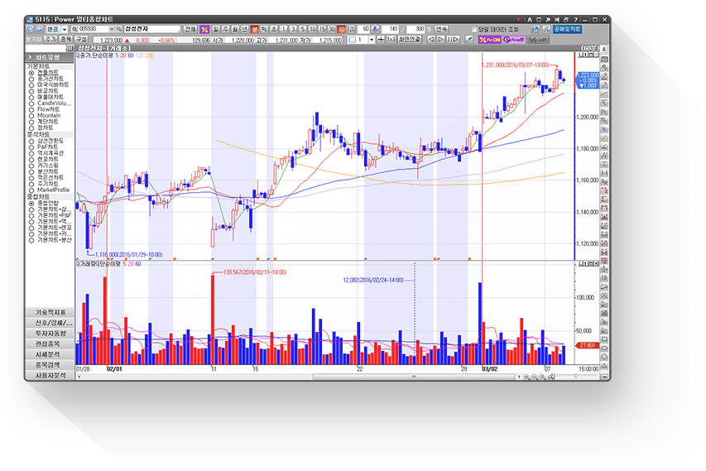
Task: Switch to the 일 daily period tab
Action: 216,29
